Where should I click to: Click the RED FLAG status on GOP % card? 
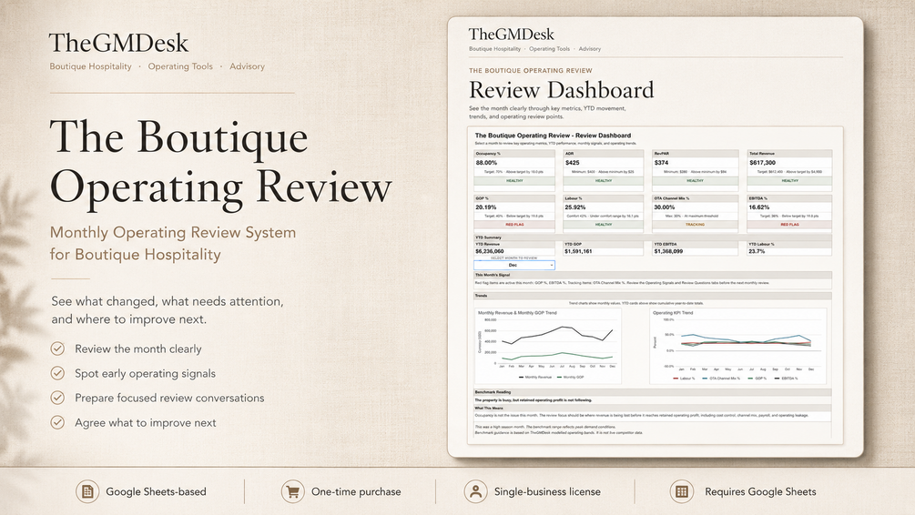coord(514,225)
